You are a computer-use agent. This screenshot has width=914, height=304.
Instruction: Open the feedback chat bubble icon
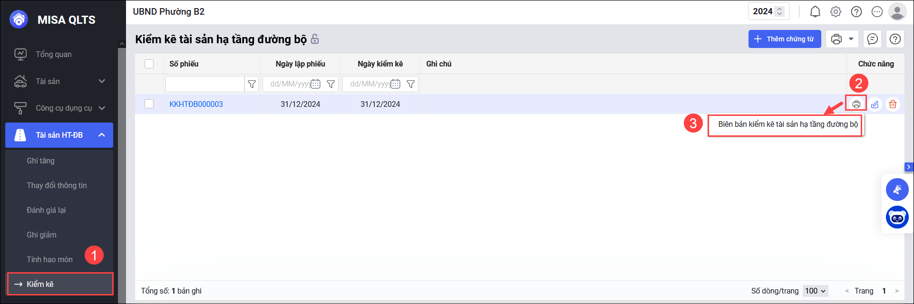pyautogui.click(x=872, y=39)
